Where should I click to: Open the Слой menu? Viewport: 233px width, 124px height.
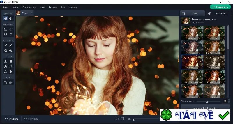tap(42, 7)
